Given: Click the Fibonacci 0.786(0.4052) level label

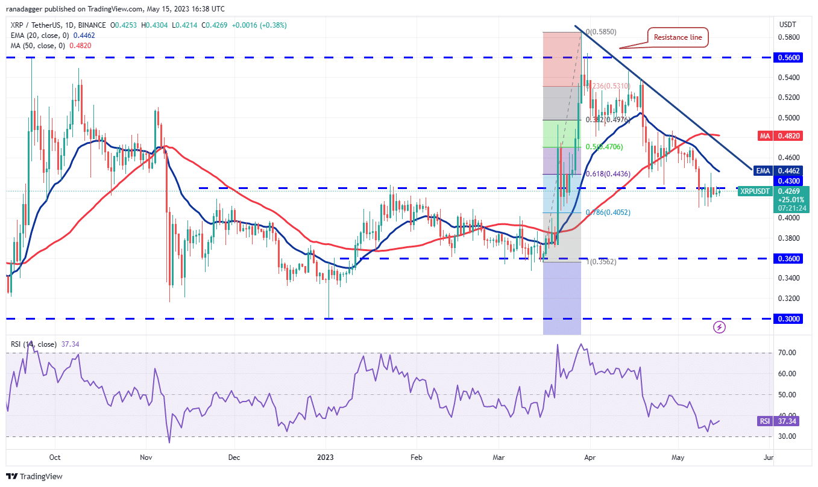Looking at the screenshot, I should pyautogui.click(x=608, y=212).
